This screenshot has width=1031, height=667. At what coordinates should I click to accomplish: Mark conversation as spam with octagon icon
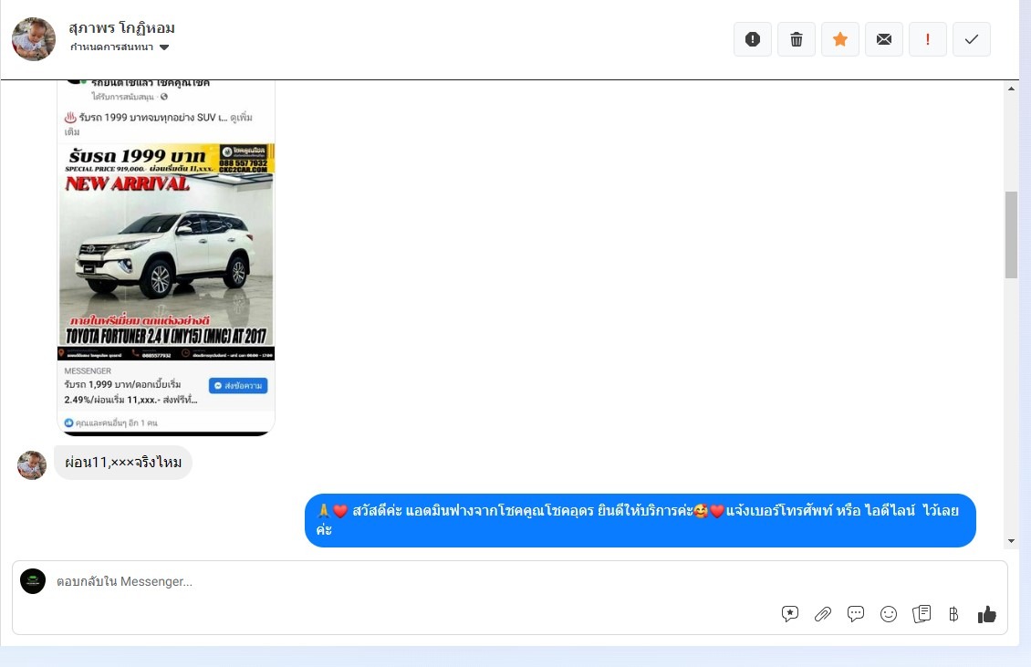(753, 39)
